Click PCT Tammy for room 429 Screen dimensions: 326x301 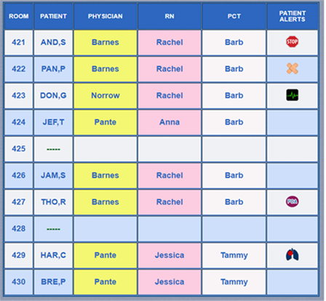tap(234, 255)
